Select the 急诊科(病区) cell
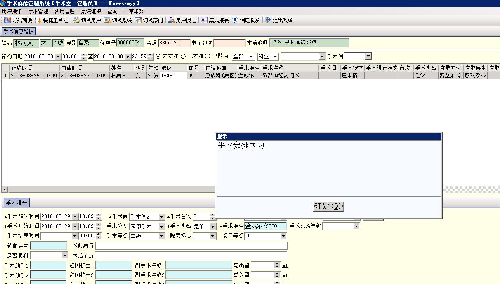500x284 pixels. pyautogui.click(x=221, y=76)
